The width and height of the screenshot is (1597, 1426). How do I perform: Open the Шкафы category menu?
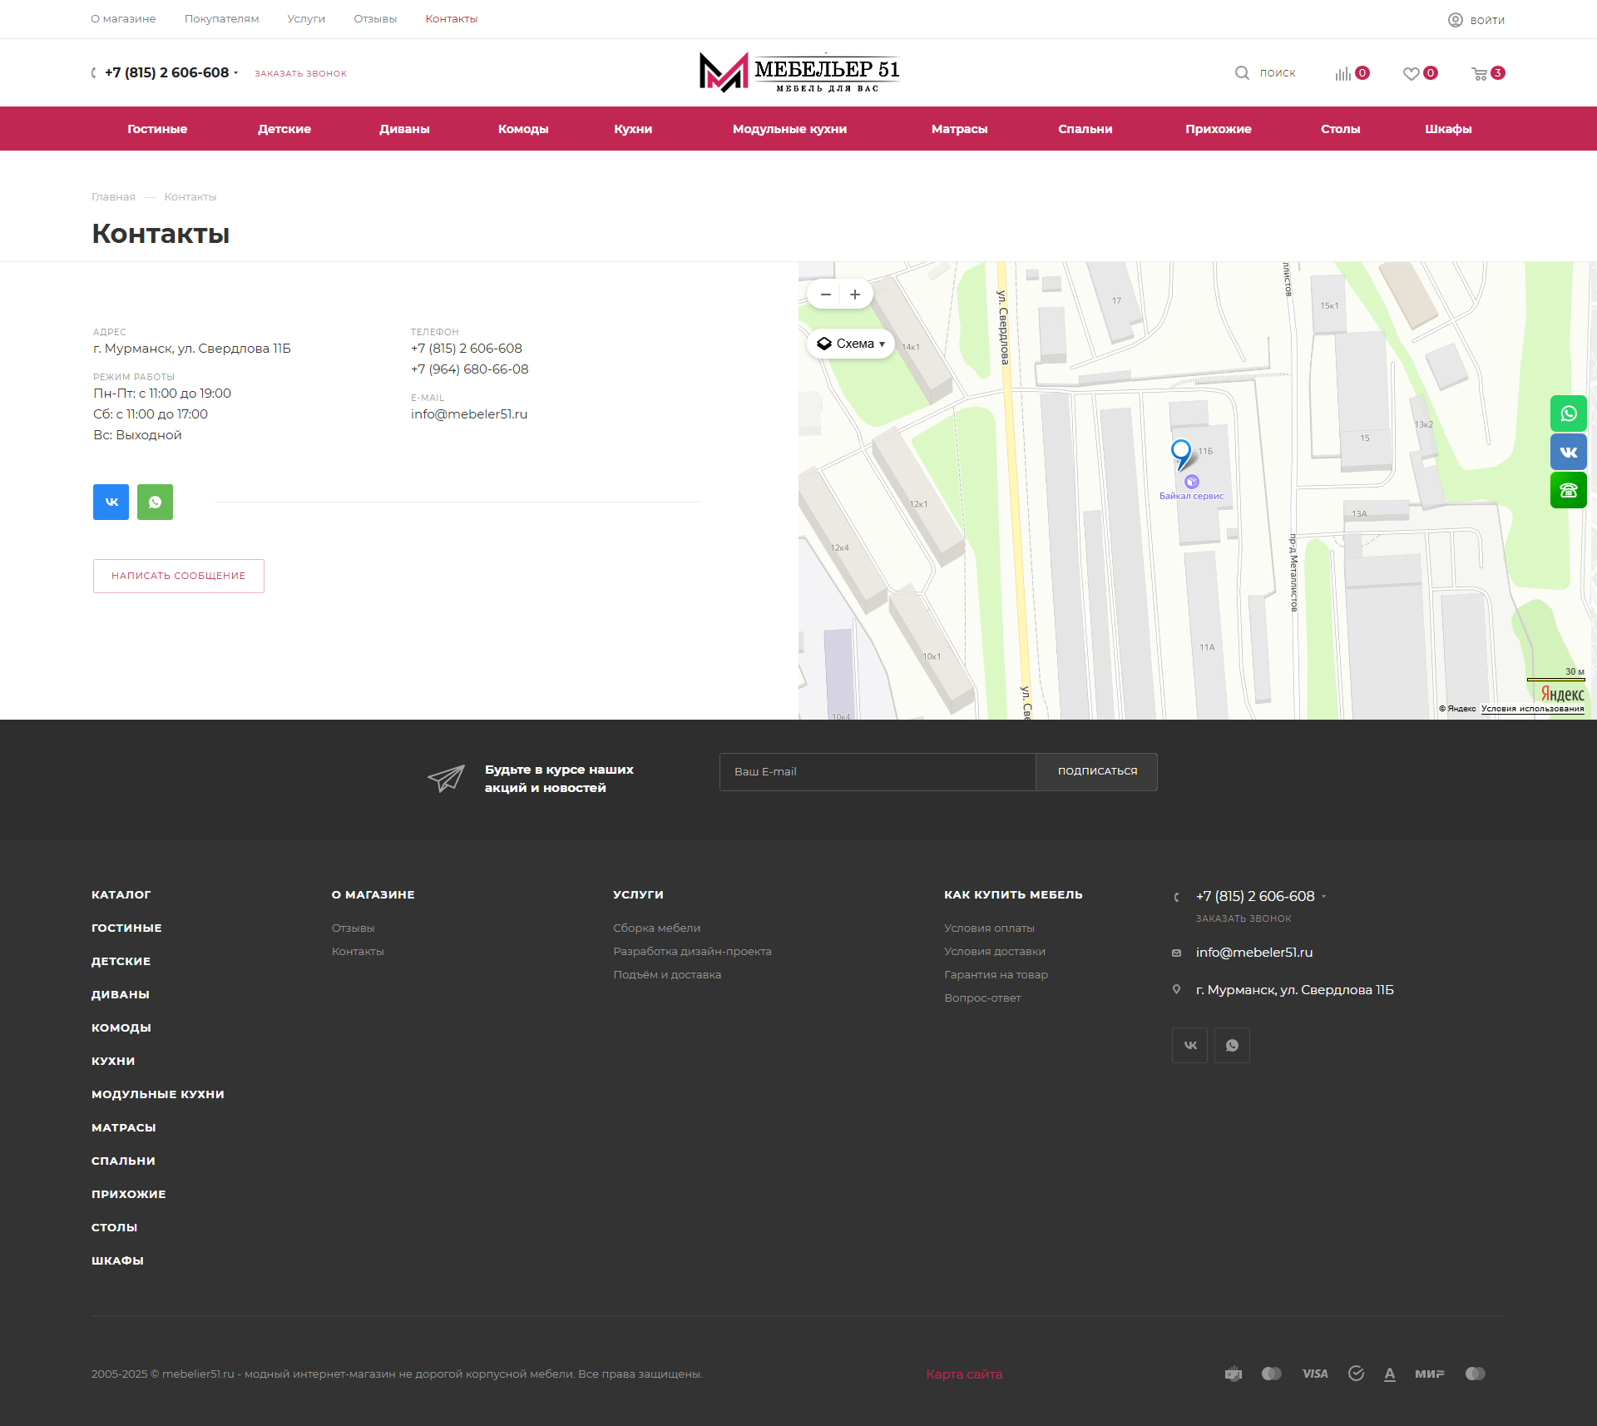click(x=1448, y=129)
